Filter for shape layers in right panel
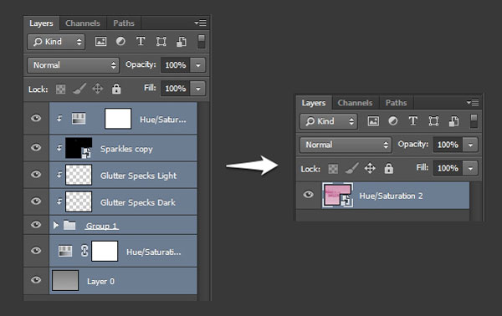The width and height of the screenshot is (502, 316). [433, 121]
